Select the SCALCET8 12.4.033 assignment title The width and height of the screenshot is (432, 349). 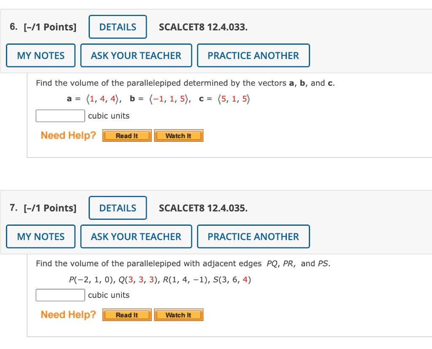[203, 27]
